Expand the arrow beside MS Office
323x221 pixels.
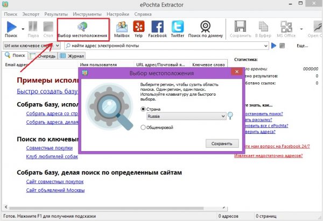(x=301, y=29)
